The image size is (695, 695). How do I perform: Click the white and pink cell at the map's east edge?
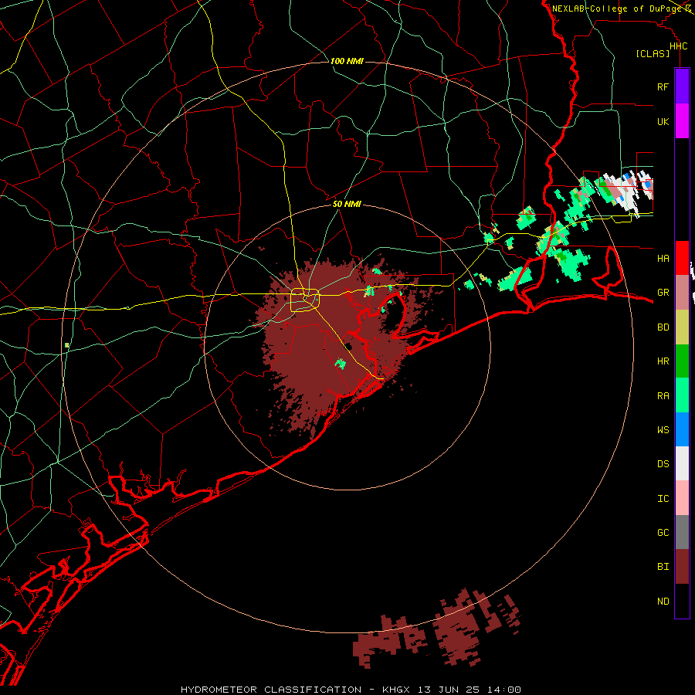(625, 193)
